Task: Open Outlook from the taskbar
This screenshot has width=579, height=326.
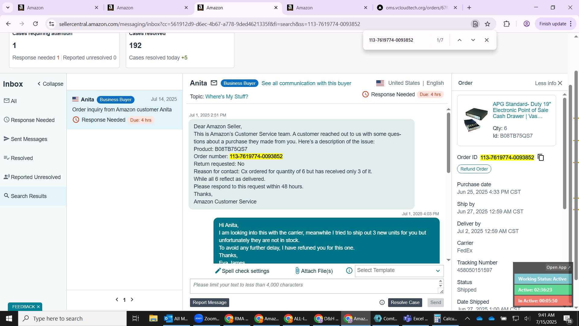Action: coord(176,318)
